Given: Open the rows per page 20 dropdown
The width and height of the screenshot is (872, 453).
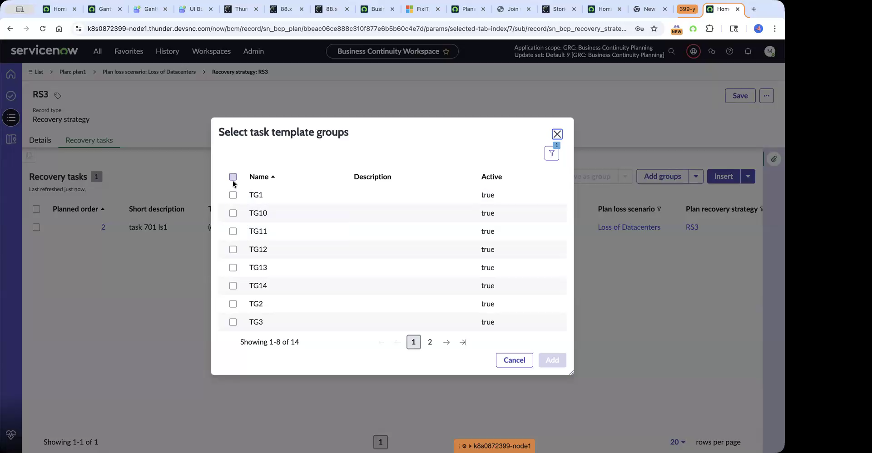Looking at the screenshot, I should tap(678, 442).
